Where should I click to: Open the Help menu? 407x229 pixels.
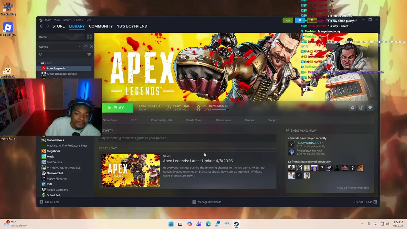point(88,20)
